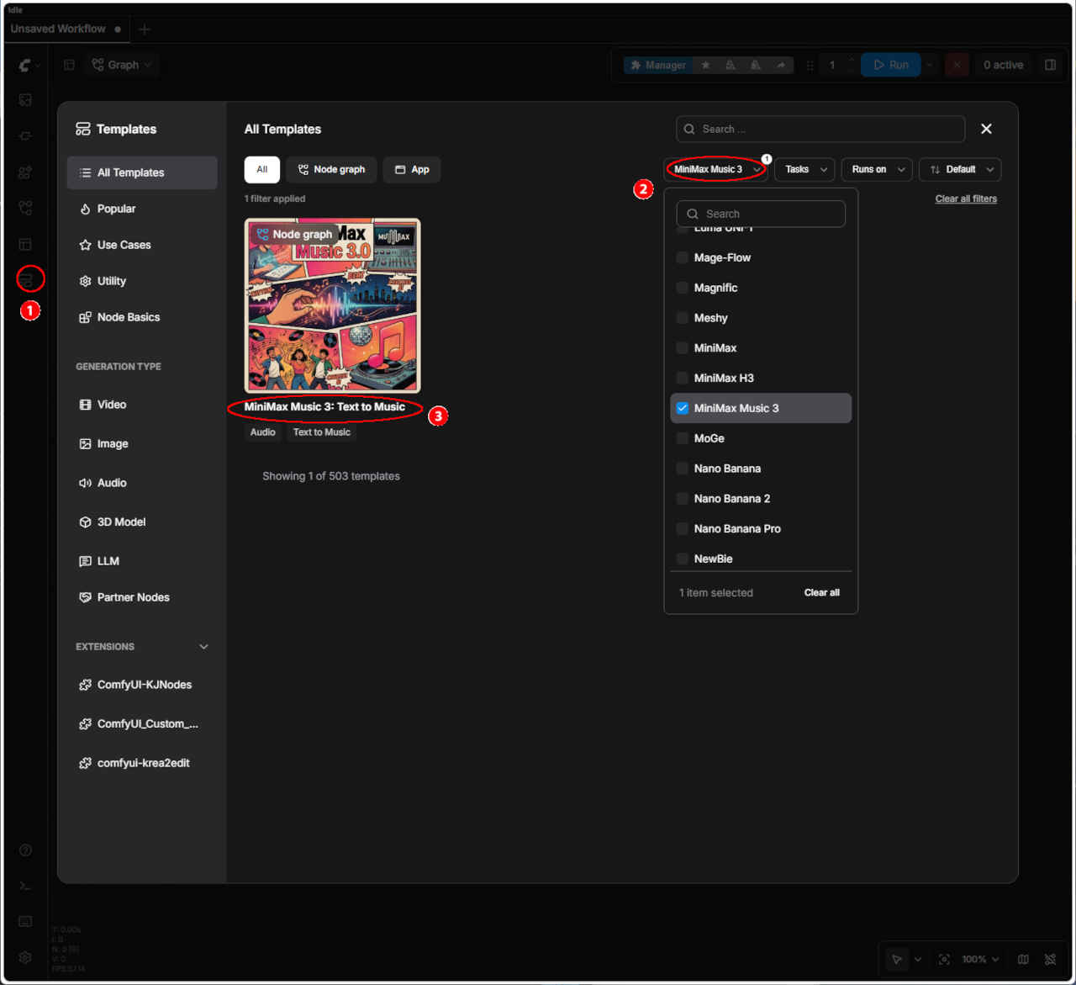The width and height of the screenshot is (1076, 985).
Task: Enable the Nano Banana 2 checkbox
Action: click(683, 499)
